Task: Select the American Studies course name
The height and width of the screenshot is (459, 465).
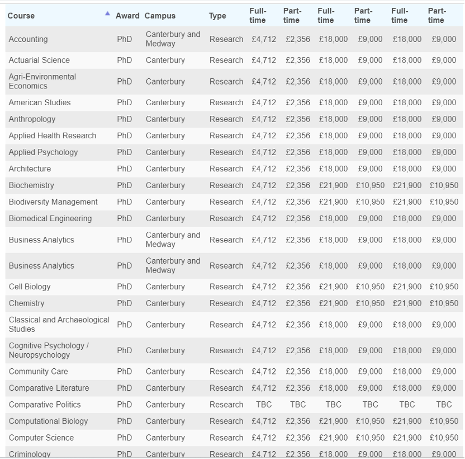Action: point(40,102)
